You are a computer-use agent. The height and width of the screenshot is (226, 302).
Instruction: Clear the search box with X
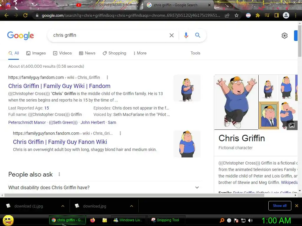point(172,35)
